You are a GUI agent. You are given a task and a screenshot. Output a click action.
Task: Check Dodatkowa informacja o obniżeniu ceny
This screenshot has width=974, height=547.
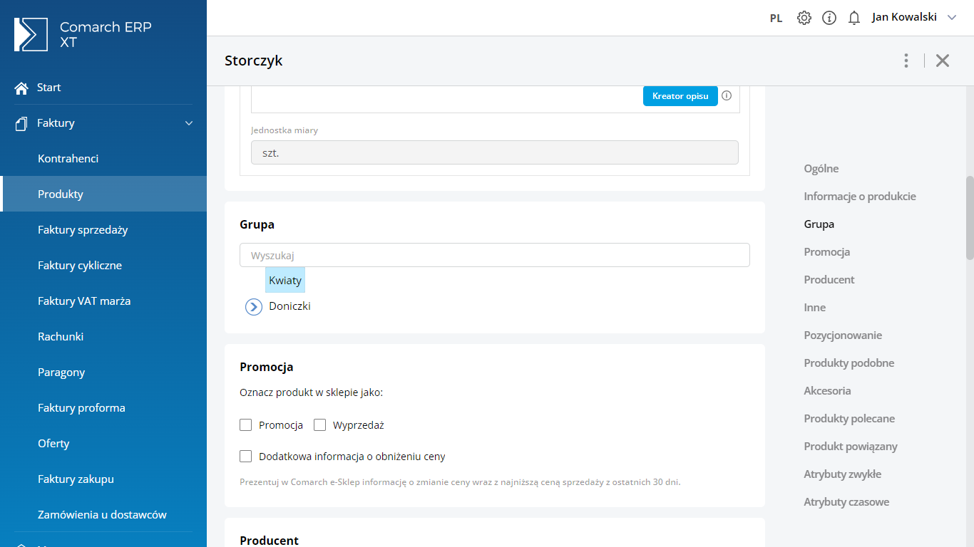(246, 457)
